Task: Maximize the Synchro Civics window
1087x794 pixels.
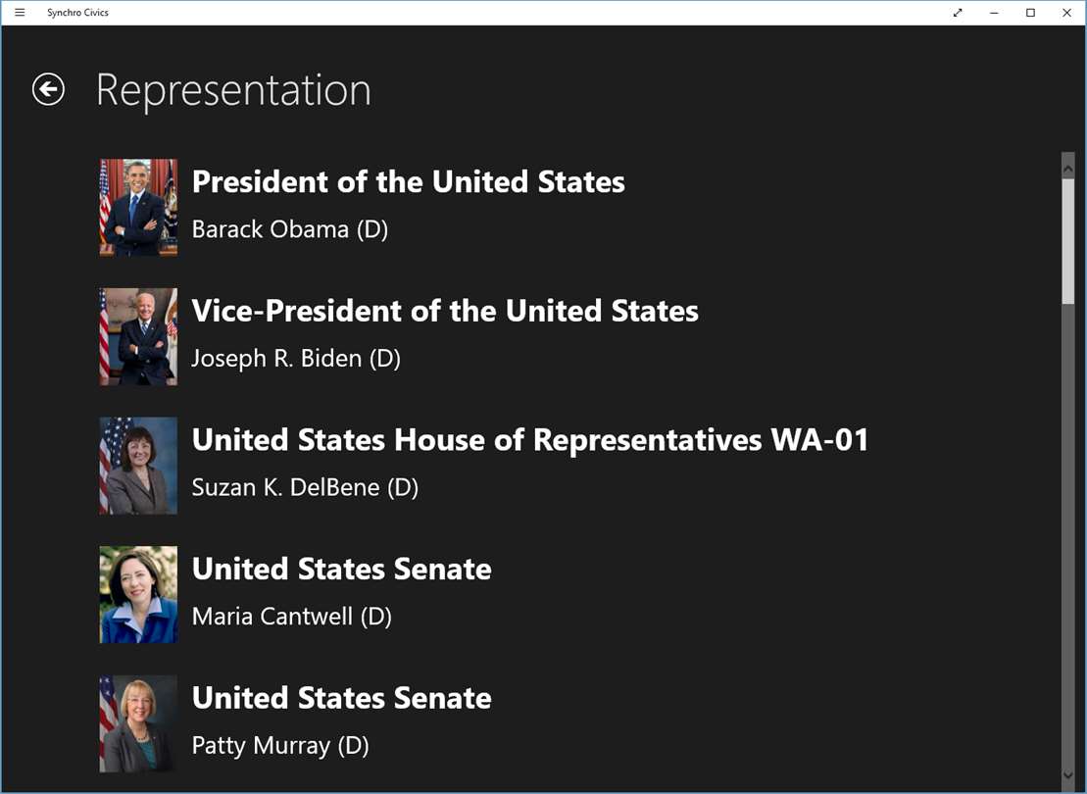Action: click(x=1030, y=13)
